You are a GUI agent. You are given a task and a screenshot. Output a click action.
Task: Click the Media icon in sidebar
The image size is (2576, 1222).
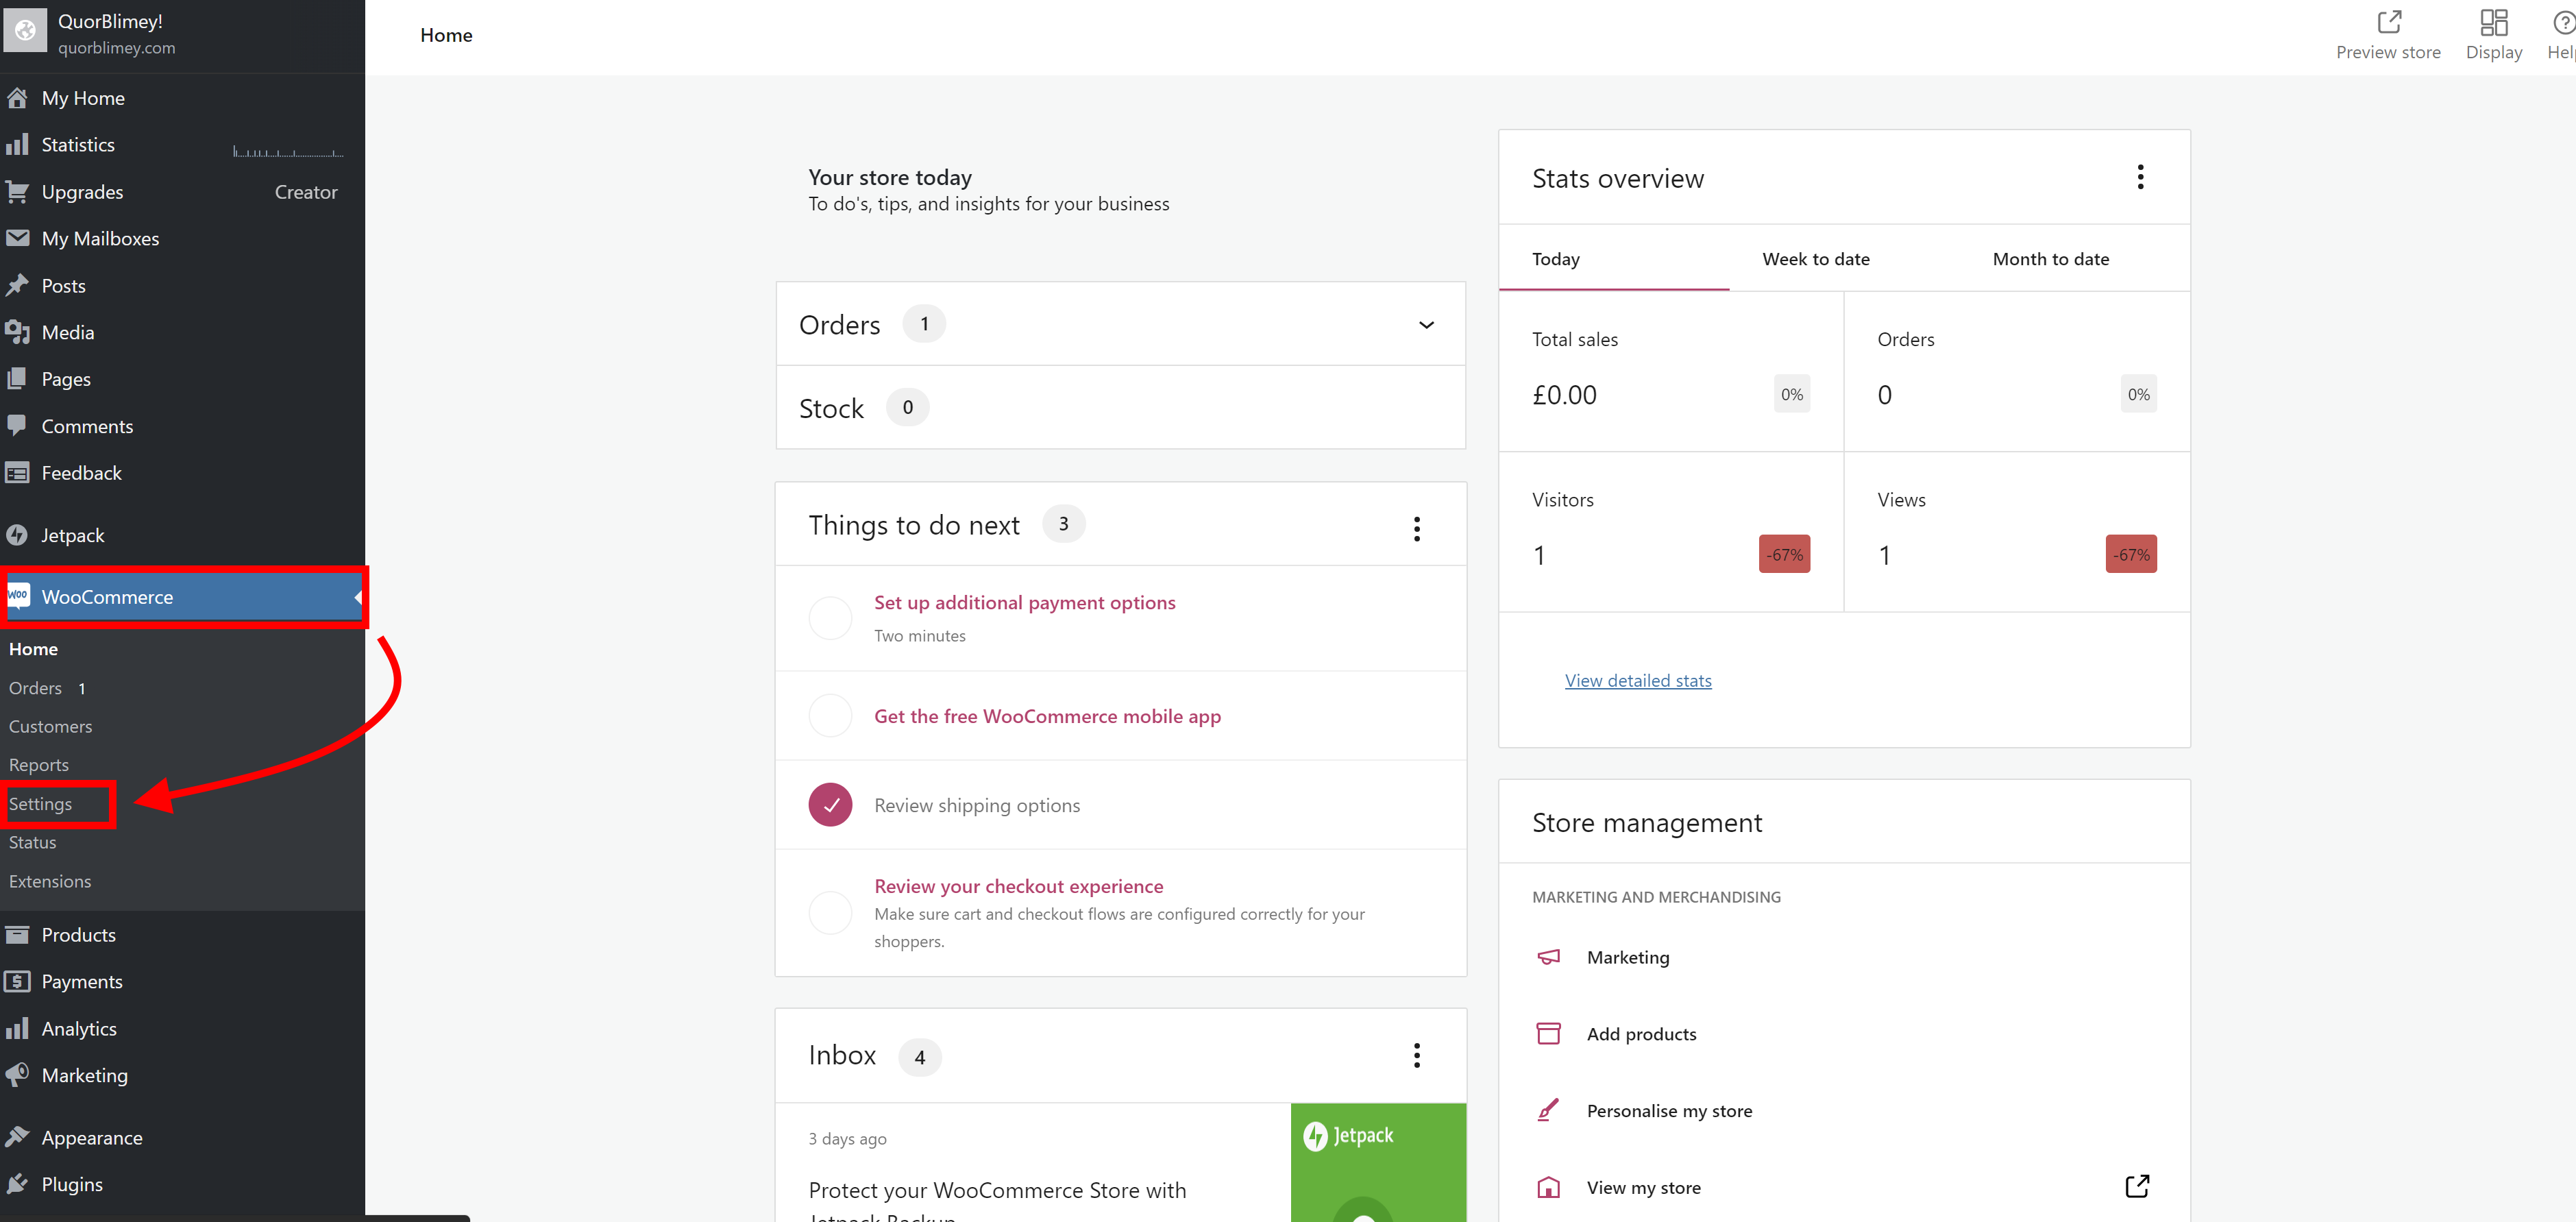(x=17, y=332)
